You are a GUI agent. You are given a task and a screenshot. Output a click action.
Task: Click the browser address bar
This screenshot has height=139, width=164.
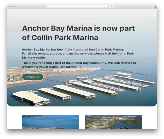point(77,7)
